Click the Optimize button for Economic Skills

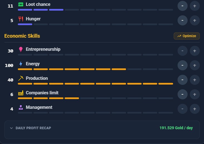tap(187, 36)
